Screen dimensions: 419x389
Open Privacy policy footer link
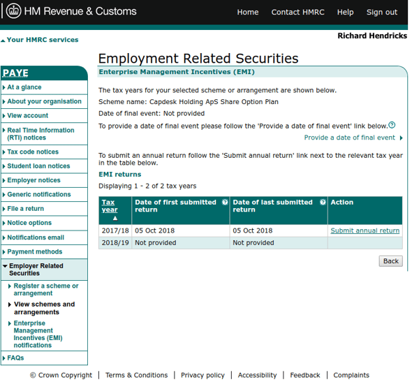coord(203,375)
